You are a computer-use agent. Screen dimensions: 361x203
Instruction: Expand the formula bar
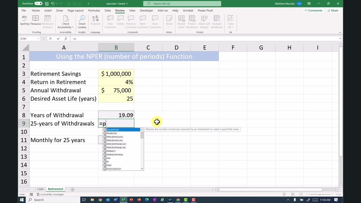[340, 39]
